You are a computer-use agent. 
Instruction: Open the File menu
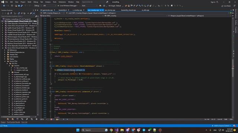pos(7,2)
